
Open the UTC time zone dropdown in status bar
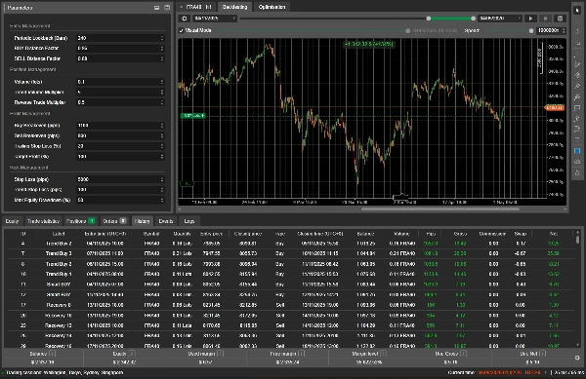(x=546, y=372)
